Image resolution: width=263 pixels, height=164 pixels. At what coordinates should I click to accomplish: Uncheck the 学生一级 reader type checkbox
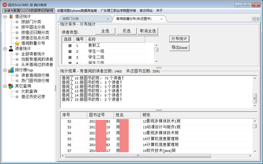pyautogui.click(x=70, y=52)
